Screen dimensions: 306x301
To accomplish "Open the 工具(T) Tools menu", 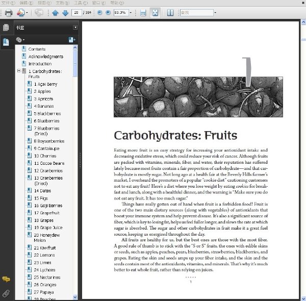I will 81,3.
